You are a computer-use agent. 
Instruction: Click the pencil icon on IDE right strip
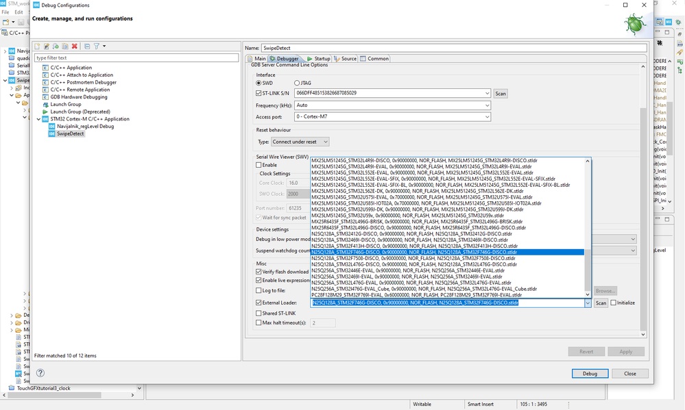pos(680,52)
